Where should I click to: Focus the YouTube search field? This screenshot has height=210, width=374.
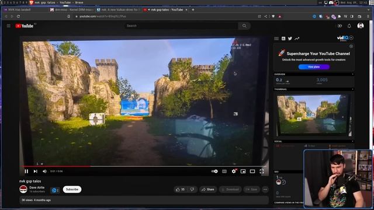(181, 26)
